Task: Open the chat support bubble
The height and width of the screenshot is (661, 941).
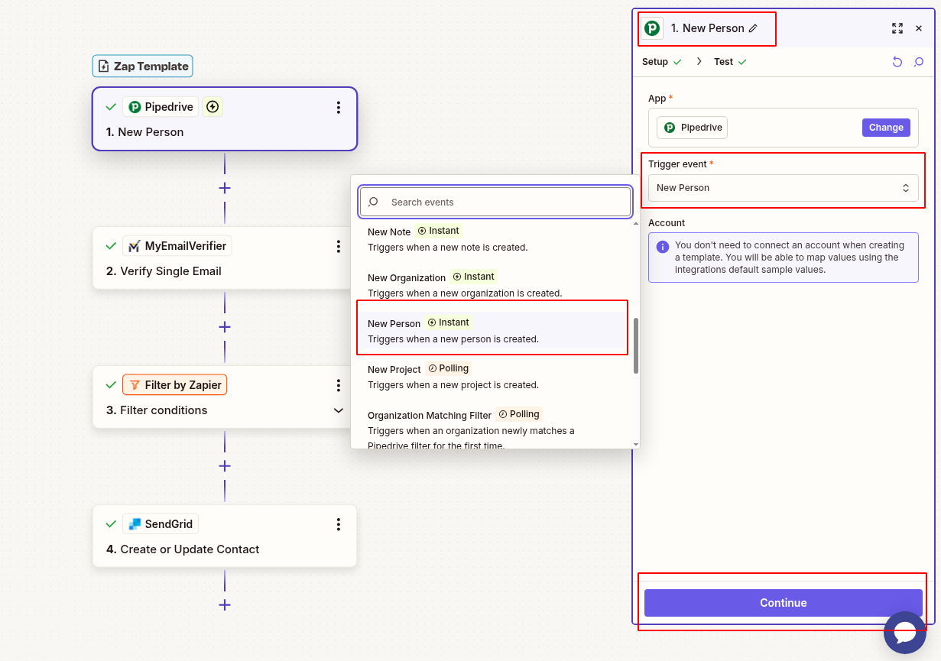Action: click(x=905, y=633)
